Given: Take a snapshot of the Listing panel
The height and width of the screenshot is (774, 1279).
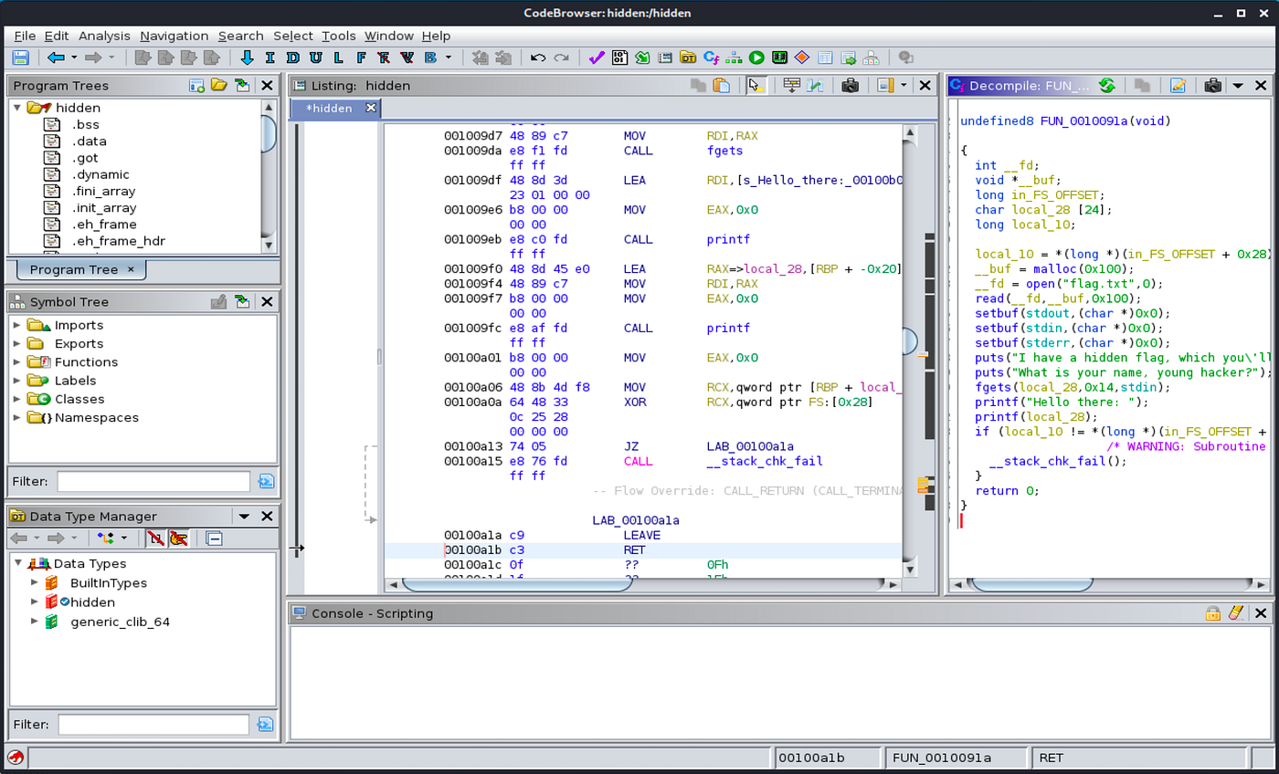Looking at the screenshot, I should pos(850,86).
